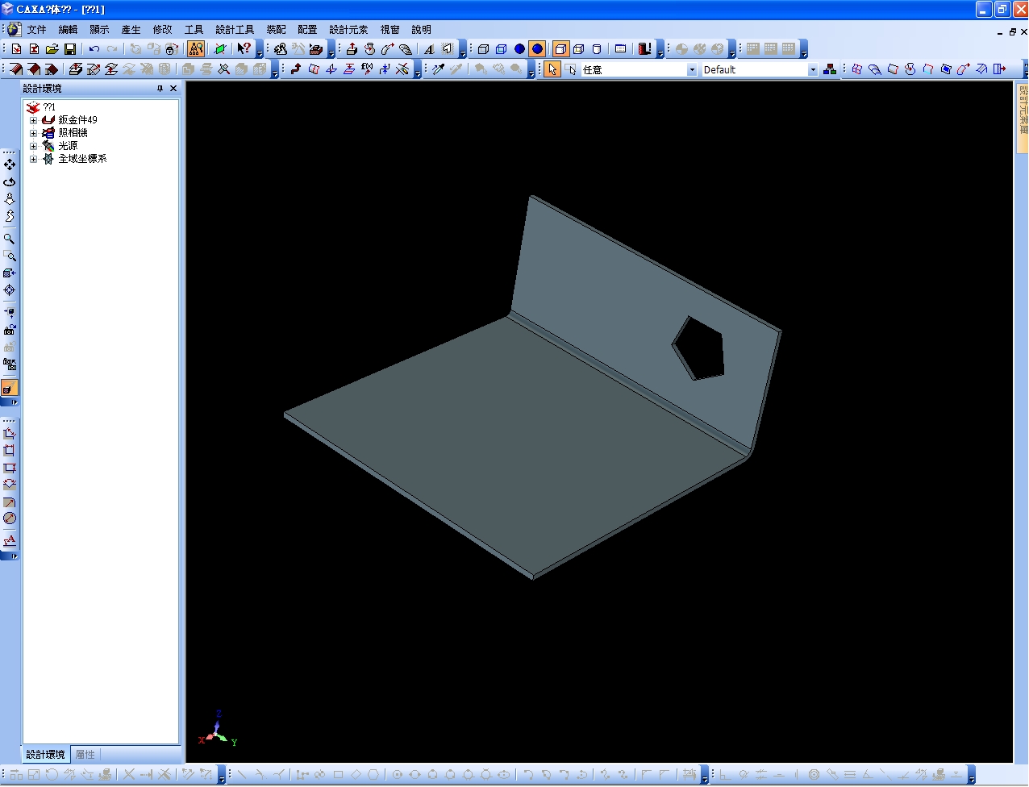This screenshot has height=787, width=1029.
Task: Click the new document icon
Action: pos(16,49)
